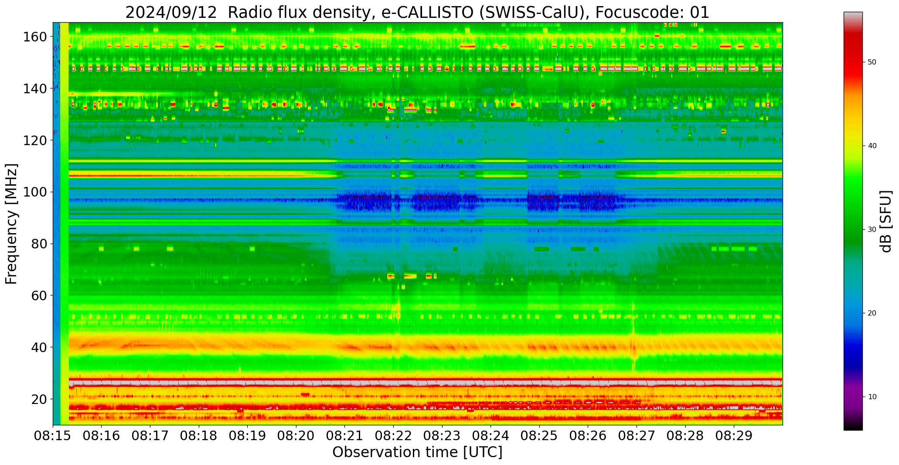The image size is (899, 465).
Task: Click the 08:28 time tick label
Action: click(x=685, y=435)
